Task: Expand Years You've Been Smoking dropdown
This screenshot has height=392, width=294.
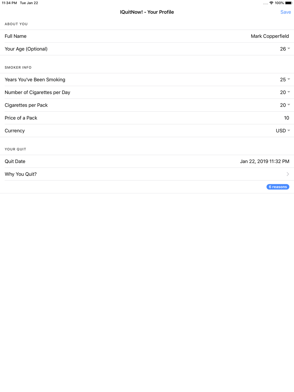Action: pos(289,79)
